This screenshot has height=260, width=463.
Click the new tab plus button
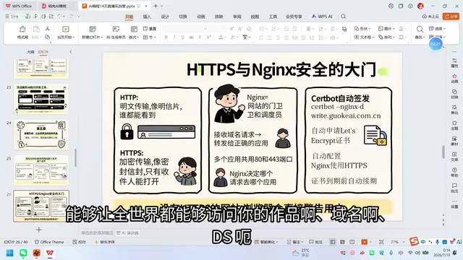(x=156, y=6)
